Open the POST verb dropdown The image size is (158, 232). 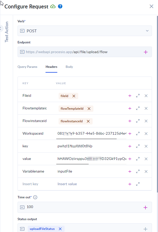coord(147,31)
